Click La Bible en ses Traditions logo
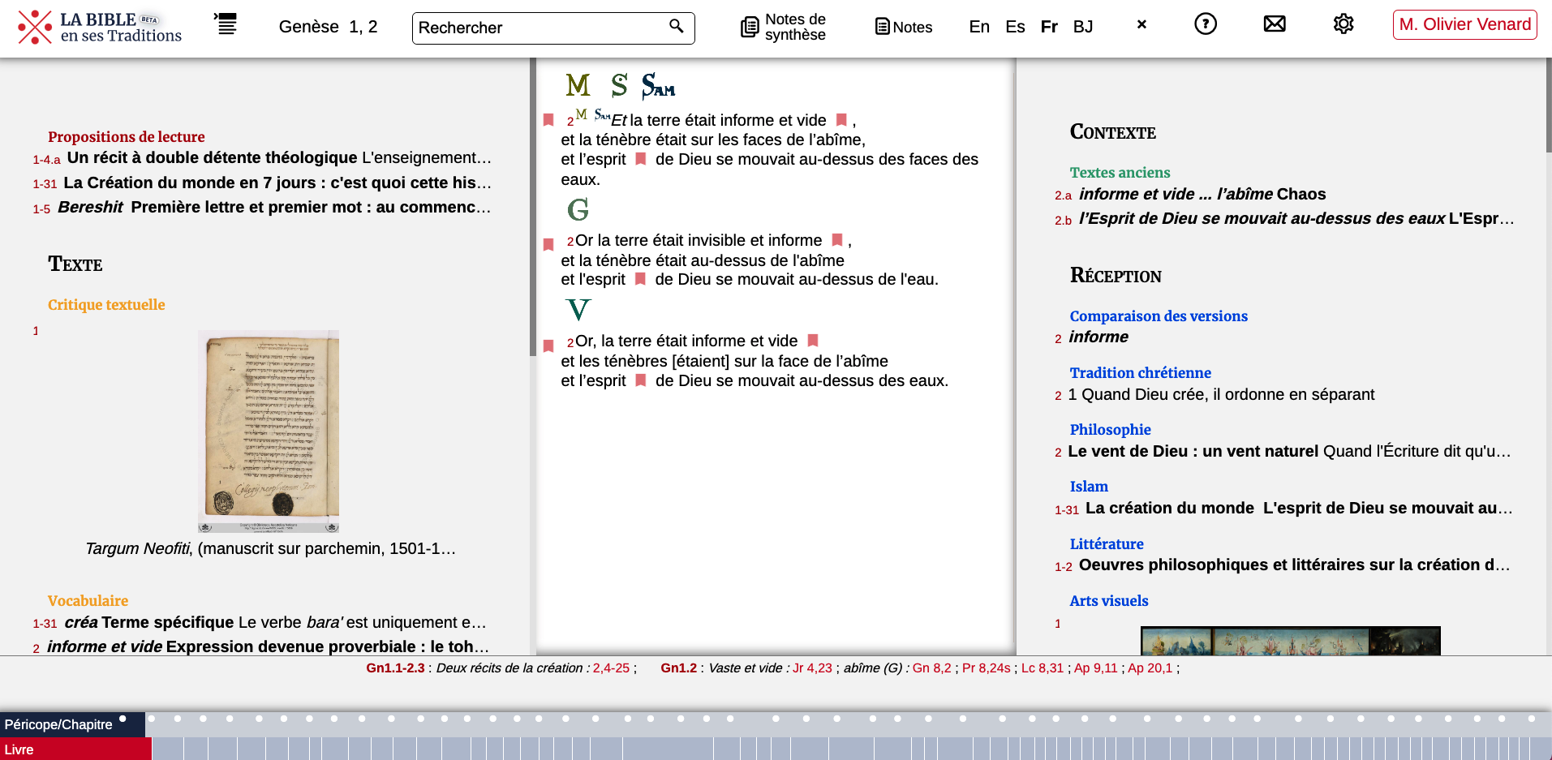 pyautogui.click(x=100, y=27)
